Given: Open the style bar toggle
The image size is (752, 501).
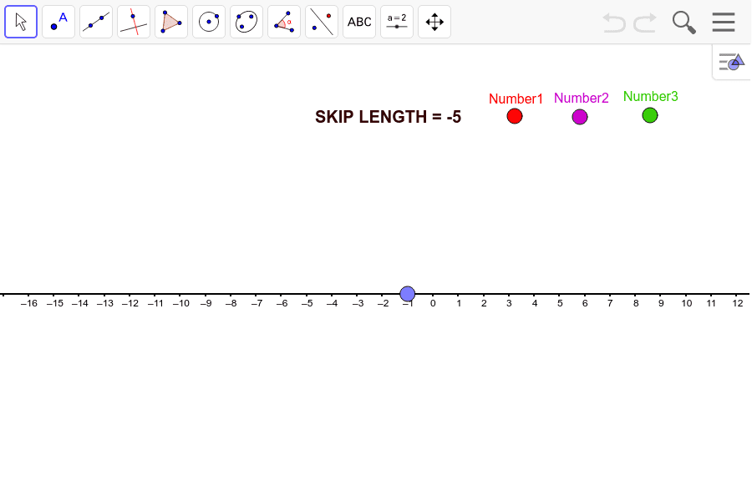Looking at the screenshot, I should click(731, 62).
